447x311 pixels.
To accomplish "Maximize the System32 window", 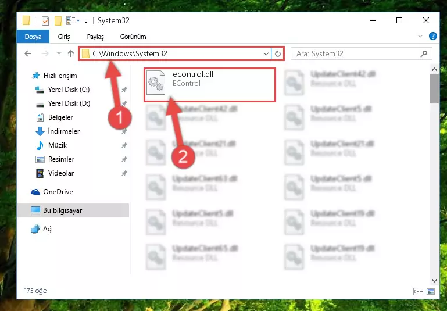I will (x=399, y=20).
